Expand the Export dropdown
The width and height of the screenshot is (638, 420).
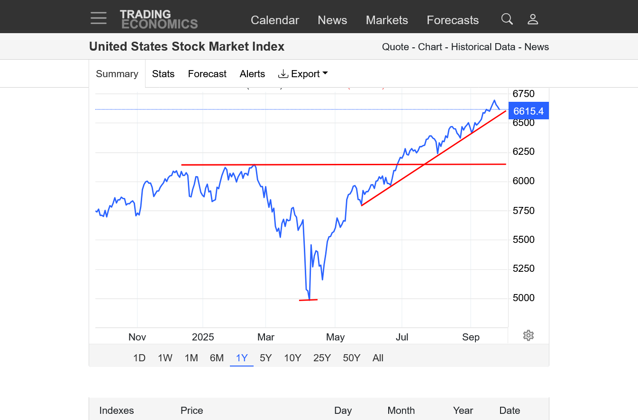point(303,74)
